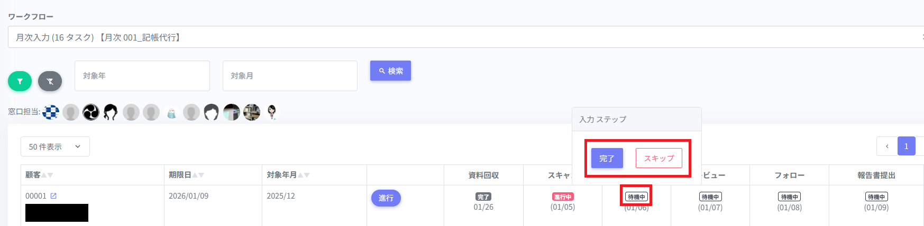Sort by 期限日 column arrows
Image resolution: width=924 pixels, height=226 pixels.
coord(198,175)
